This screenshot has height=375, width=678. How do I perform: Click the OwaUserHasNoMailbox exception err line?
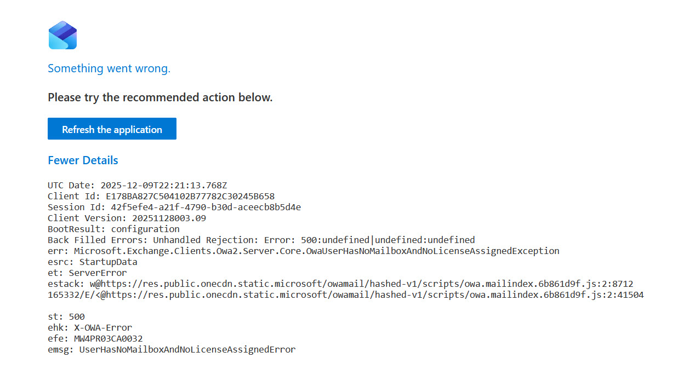coord(303,251)
